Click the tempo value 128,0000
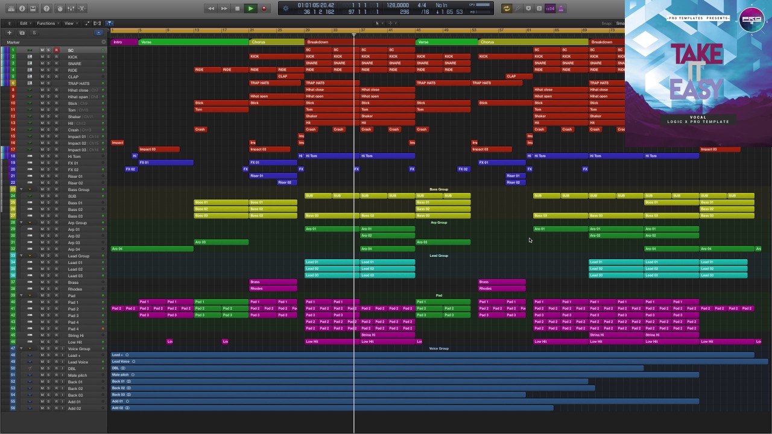This screenshot has width=772, height=434. (x=397, y=5)
